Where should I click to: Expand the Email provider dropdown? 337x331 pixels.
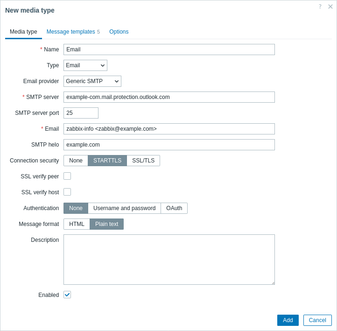92,81
